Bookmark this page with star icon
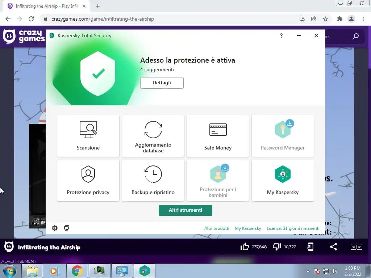The width and height of the screenshot is (371, 278). (x=325, y=19)
